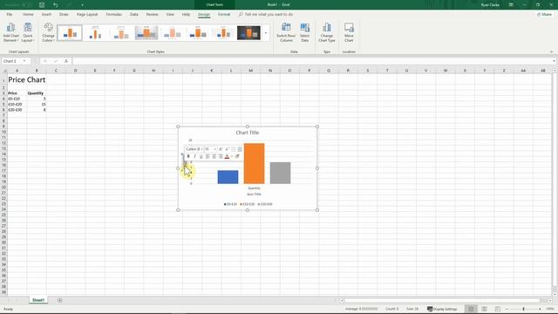
Task: Align text left in mini toolbar
Action: pos(208,156)
